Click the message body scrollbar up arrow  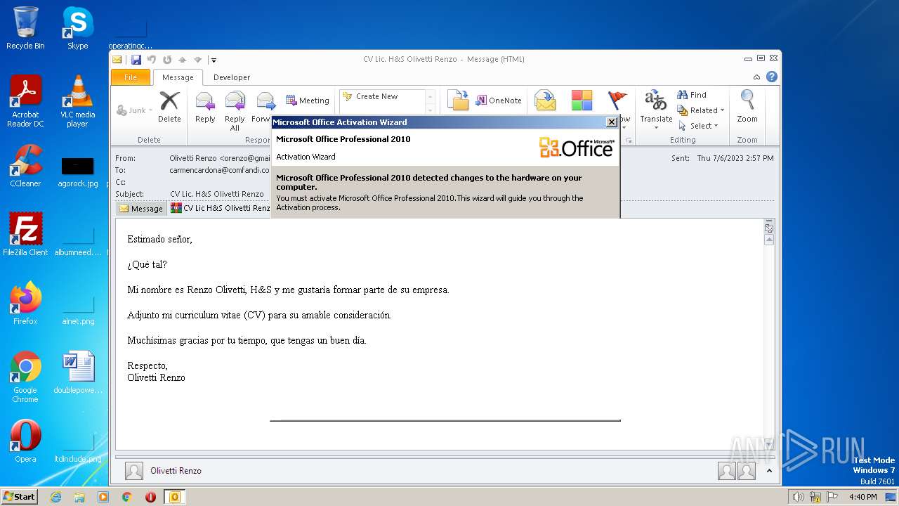pos(769,240)
